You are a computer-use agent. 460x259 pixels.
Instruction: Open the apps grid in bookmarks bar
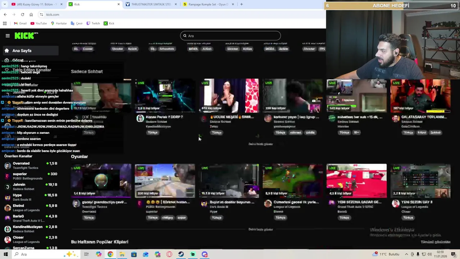tap(5, 23)
